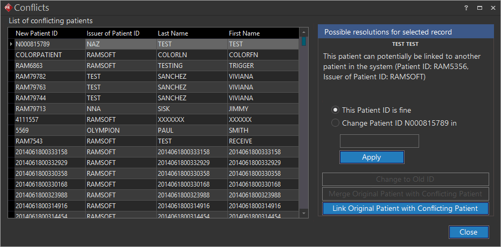Viewport: 501px width, 247px height.
Task: Select 'This Patient ID is fine' option
Action: point(336,110)
